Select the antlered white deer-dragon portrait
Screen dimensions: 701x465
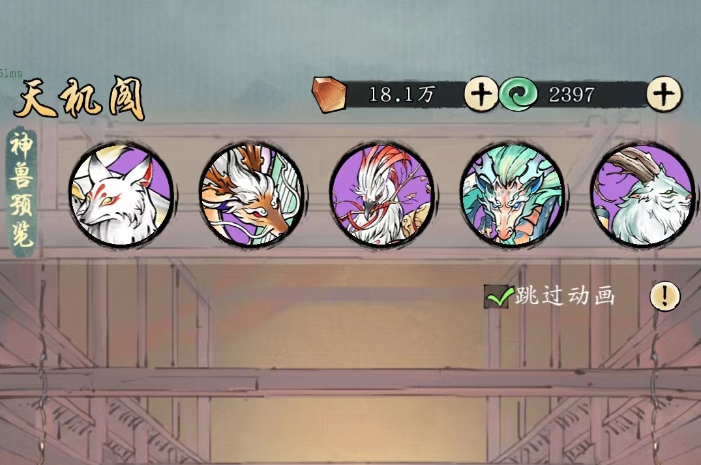click(251, 195)
